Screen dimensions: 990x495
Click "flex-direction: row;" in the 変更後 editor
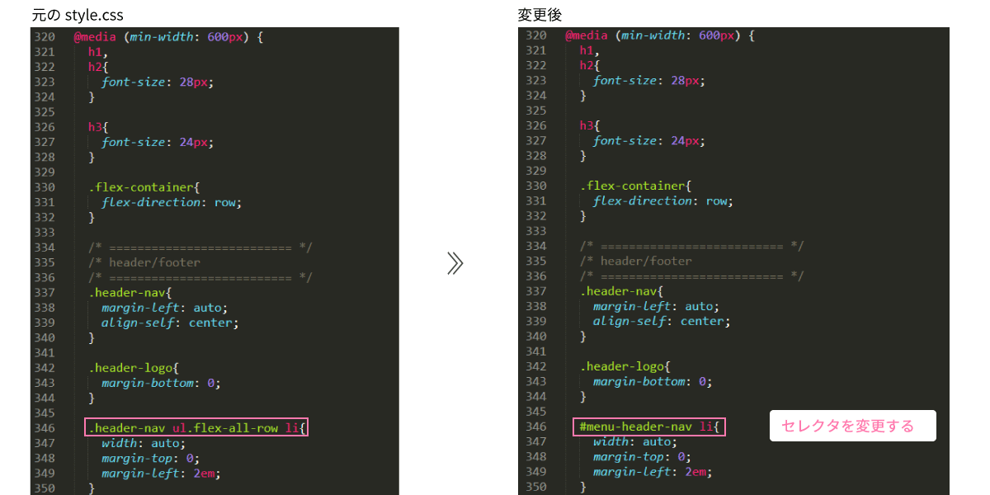(x=662, y=200)
